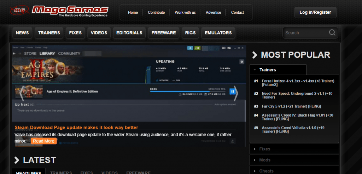Viewport: 362px width, 174px height.
Task: Click the Most Popular chevron icon
Action: (x=255, y=55)
